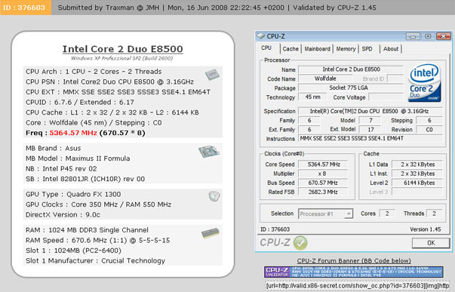Click the OK button in CPU-Z
The image size is (455, 292).
click(x=431, y=243)
